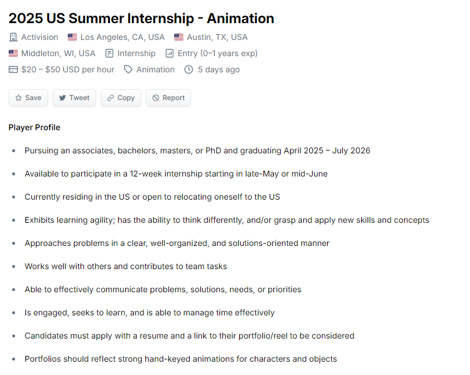Click the salary card icon
The height and width of the screenshot is (375, 470).
pos(13,69)
